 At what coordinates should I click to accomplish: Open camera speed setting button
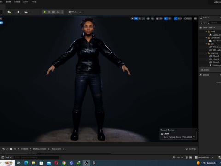click(188, 18)
